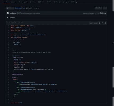Open the src folder breadcrumb
Viewport: 114px width, 106px height.
[x=24, y=8]
